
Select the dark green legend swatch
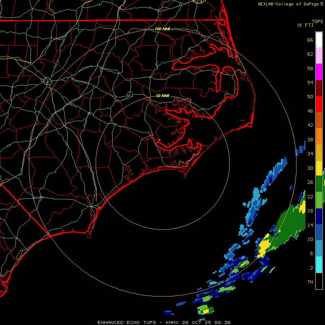[x=319, y=184]
